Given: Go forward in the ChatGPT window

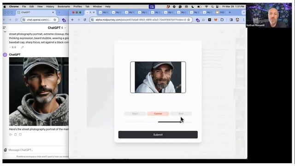Looking at the screenshot, I should pos(10,20).
